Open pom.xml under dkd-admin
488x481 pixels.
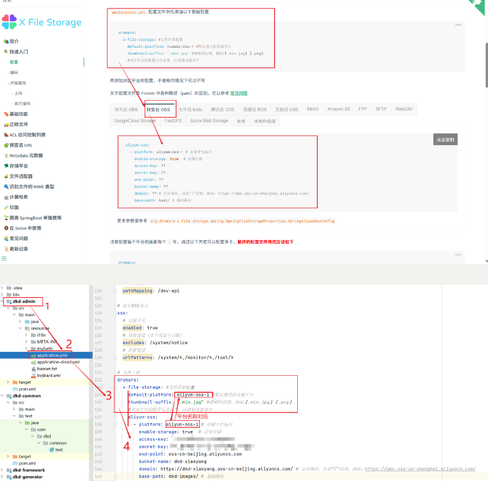pos(27,389)
